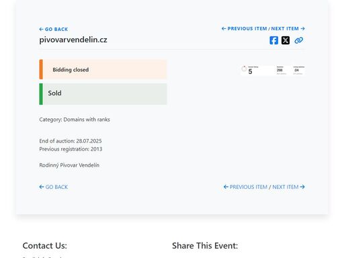Click the green Sold status banner
Viewport: 344px width, 258px height.
click(103, 94)
